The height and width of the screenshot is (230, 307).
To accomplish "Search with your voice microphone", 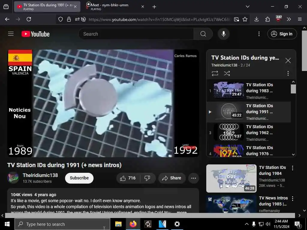I will point(223,34).
